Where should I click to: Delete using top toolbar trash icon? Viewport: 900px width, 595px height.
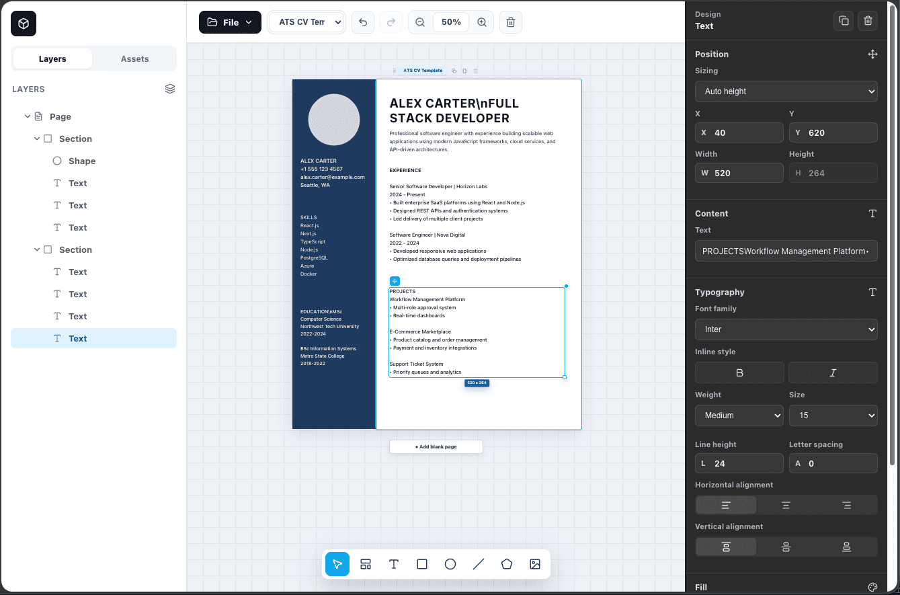coord(511,22)
